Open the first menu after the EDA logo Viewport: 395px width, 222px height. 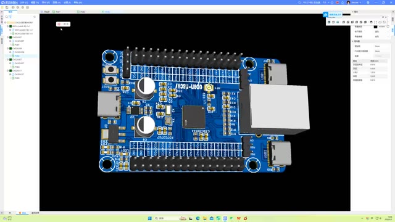(x=24, y=2)
